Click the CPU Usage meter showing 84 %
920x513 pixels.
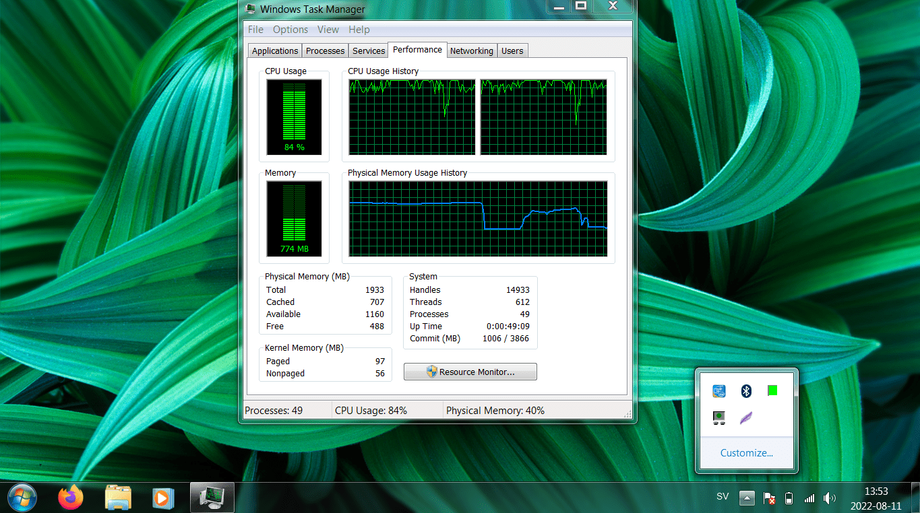pos(294,117)
